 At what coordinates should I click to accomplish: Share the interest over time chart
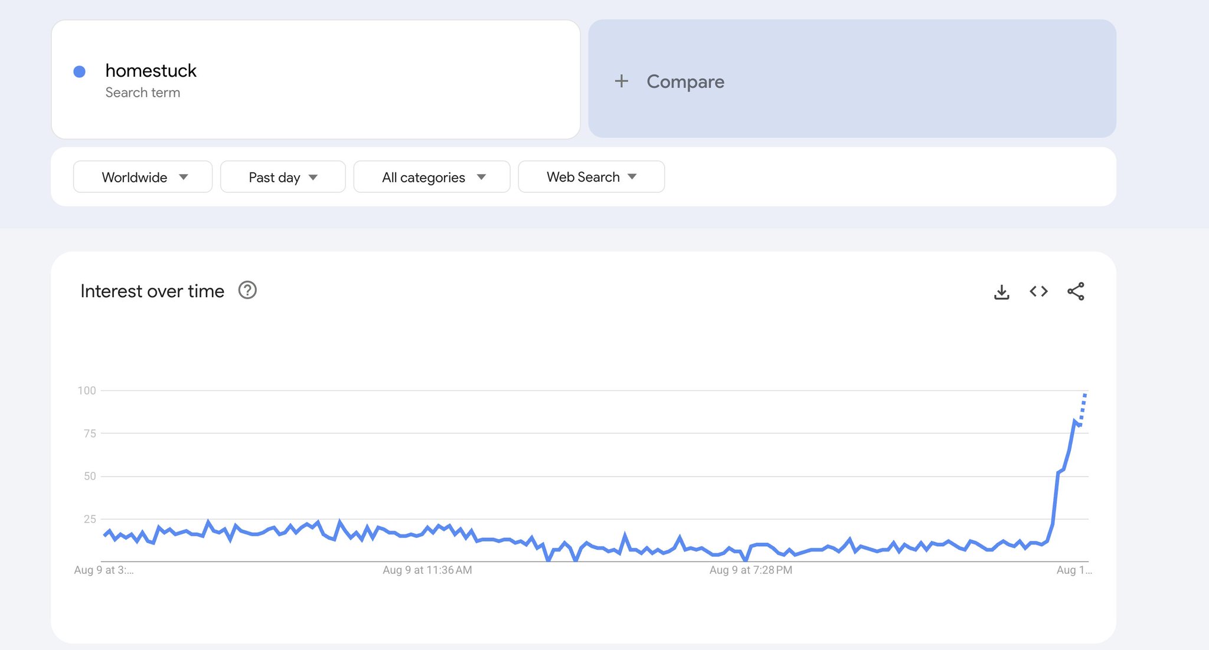coord(1076,291)
